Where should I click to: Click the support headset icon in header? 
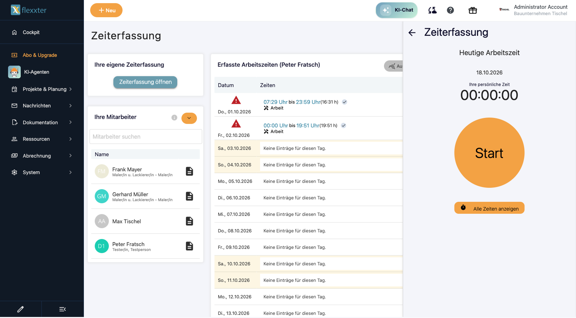coord(432,11)
